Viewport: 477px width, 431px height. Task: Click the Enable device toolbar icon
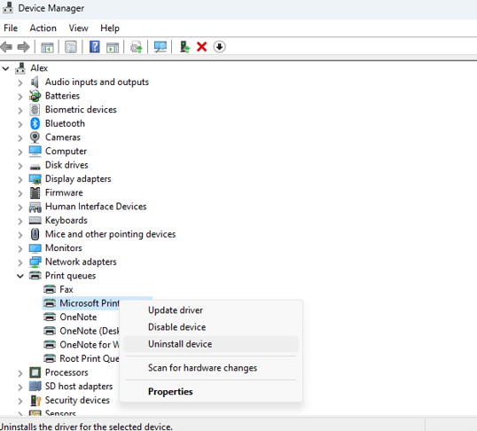point(184,47)
